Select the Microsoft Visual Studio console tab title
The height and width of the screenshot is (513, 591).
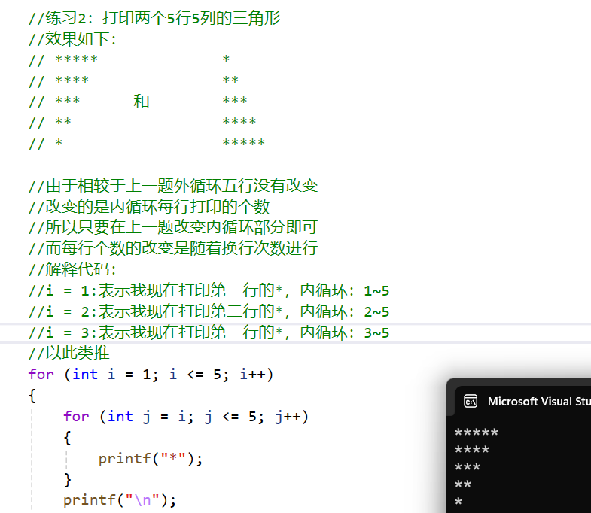[539, 402]
